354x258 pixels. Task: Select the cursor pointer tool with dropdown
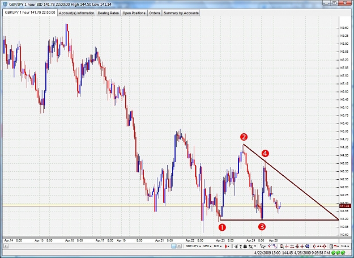pos(262,246)
